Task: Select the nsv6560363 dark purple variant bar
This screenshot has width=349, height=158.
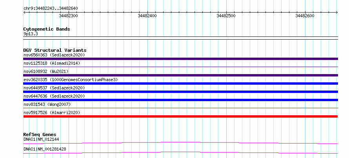Action: [x=180, y=59]
